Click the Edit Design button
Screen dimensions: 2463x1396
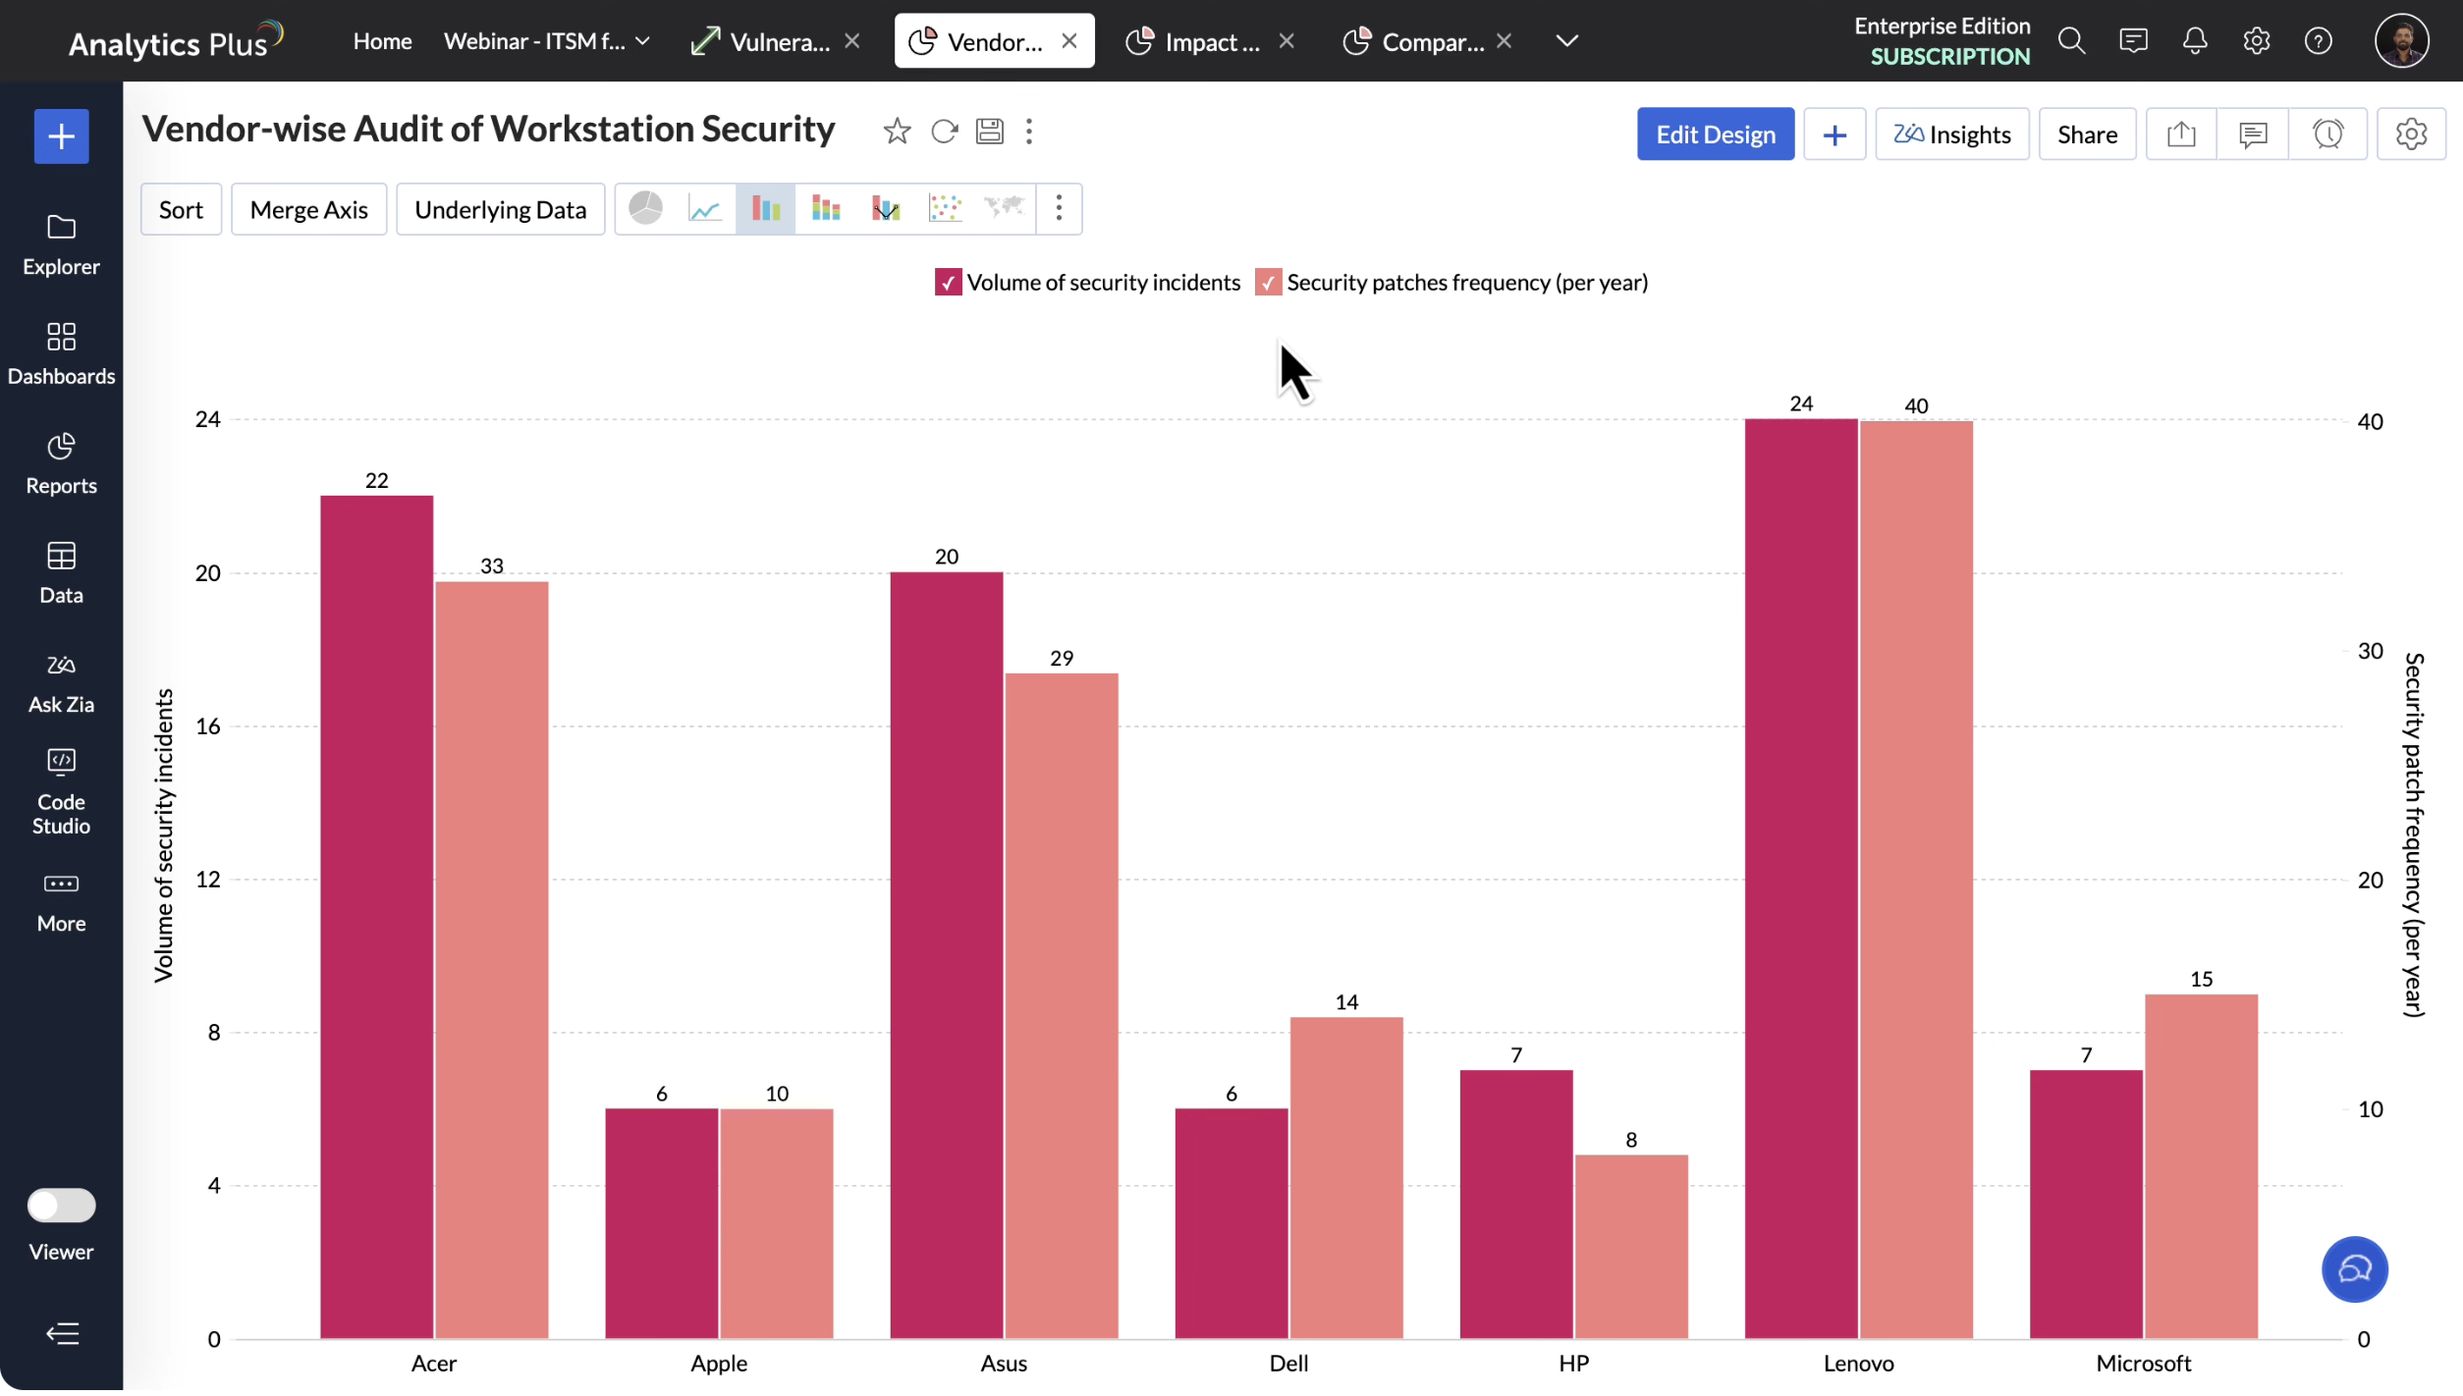click(1715, 134)
